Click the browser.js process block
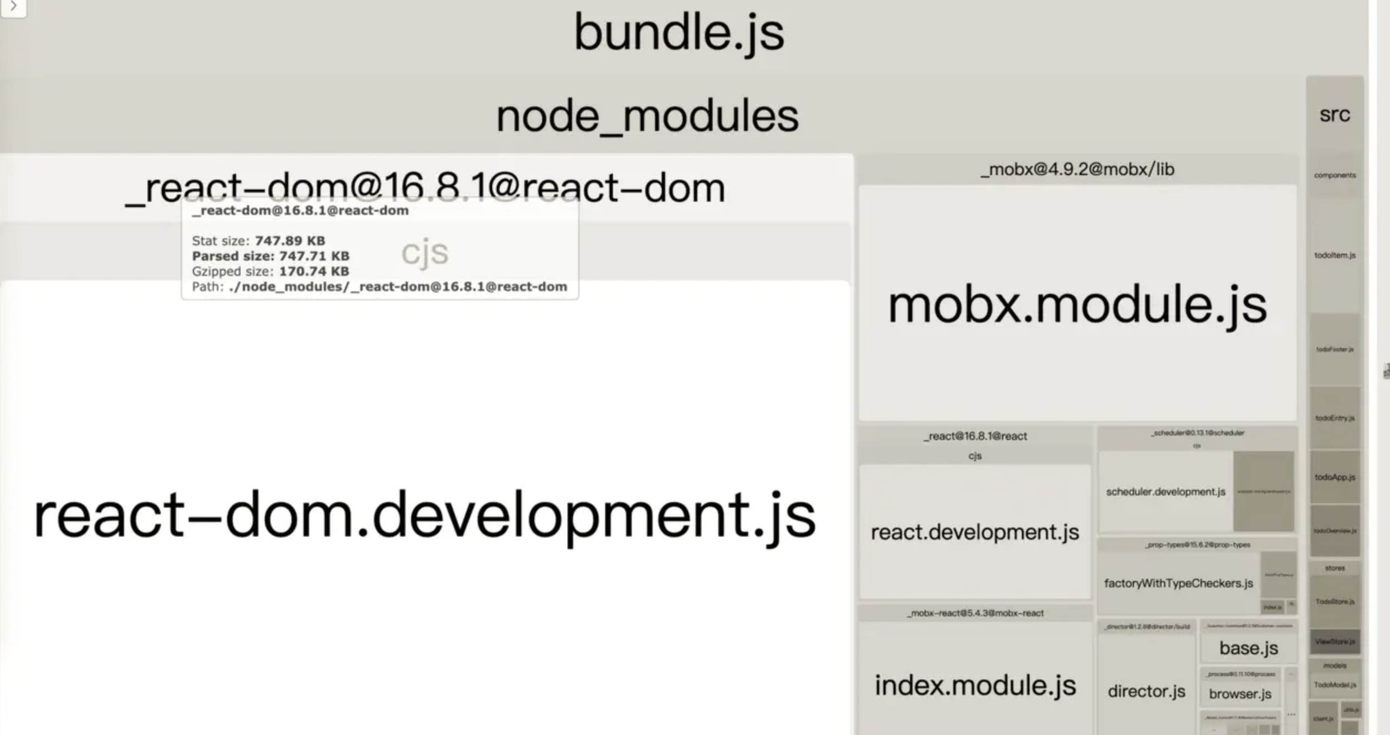 [1240, 694]
